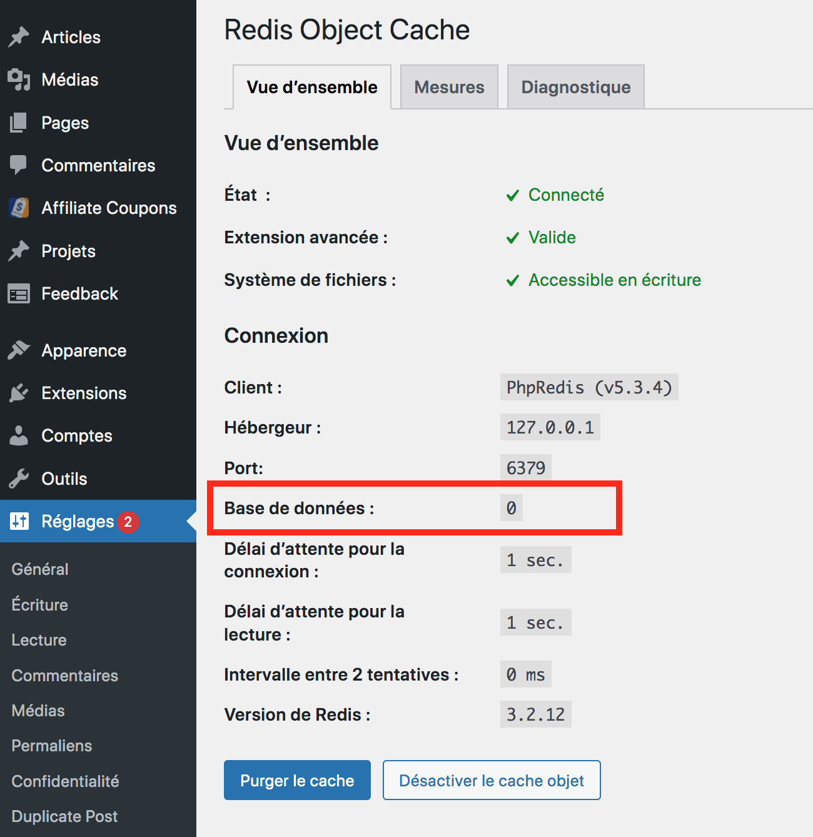This screenshot has height=837, width=813.
Task: Click the Feedback form icon
Action: pos(19,293)
